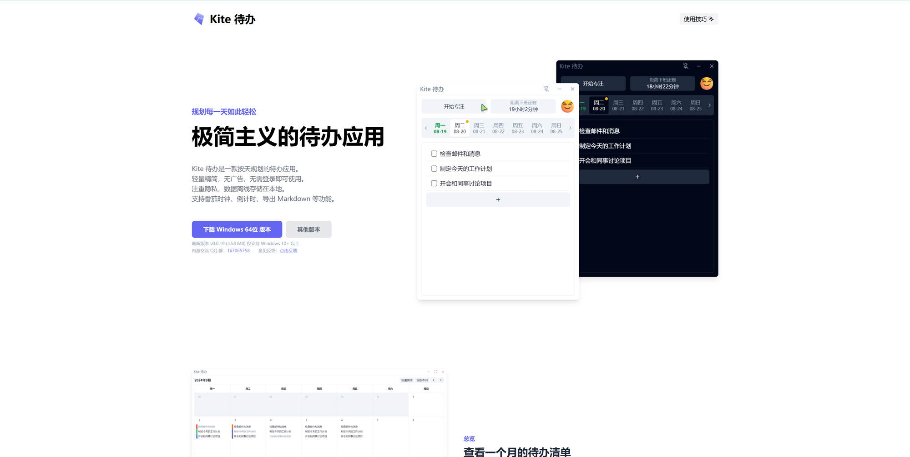Select 周五 08-23 tab in dark window
The height and width of the screenshot is (457, 910).
(657, 105)
